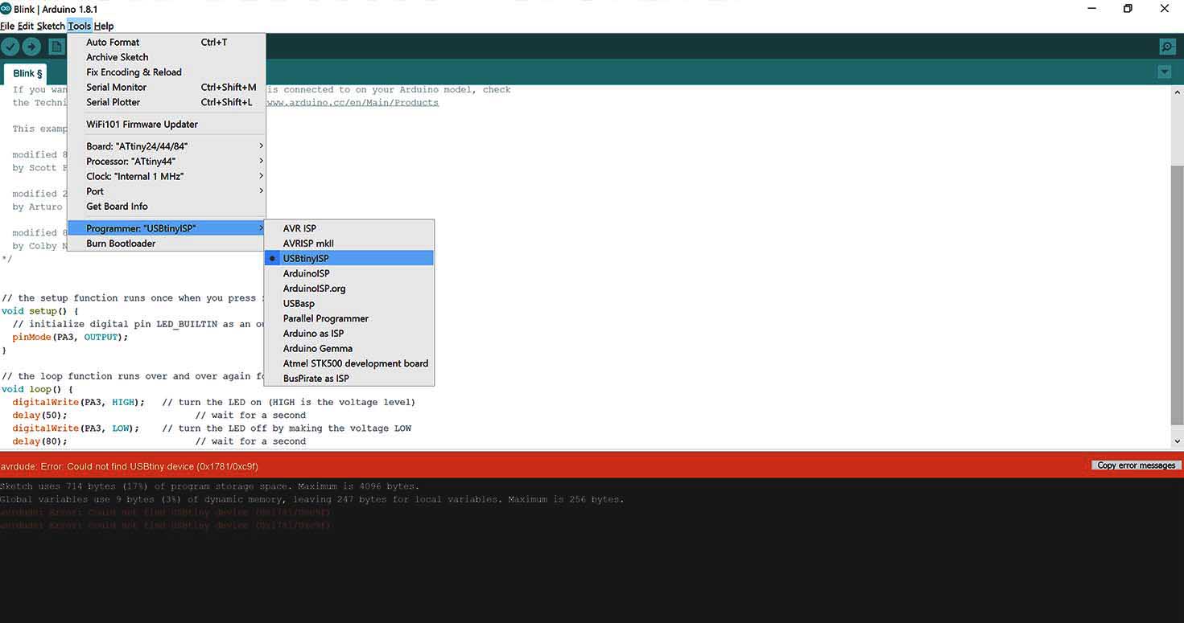The image size is (1184, 623).
Task: Switch to the Blink sketch tab
Action: coord(27,73)
